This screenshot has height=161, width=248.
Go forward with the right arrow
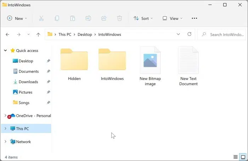[x=19, y=34]
